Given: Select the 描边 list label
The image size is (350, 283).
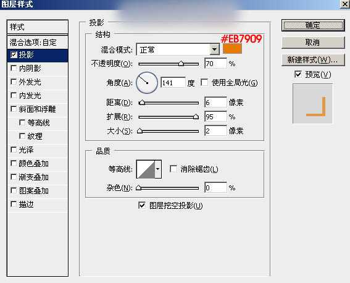Looking at the screenshot, I should (27, 205).
